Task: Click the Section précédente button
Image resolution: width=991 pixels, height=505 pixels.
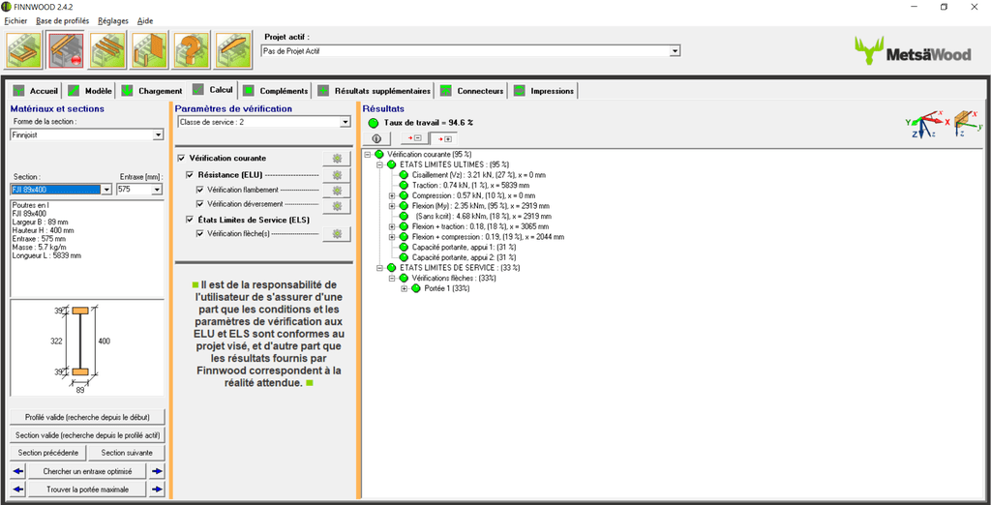Action: [x=48, y=453]
